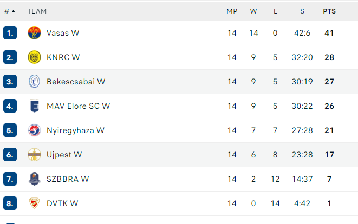Go to Bekescsabai W team page
Screen dimensions: 358x224
tap(76, 82)
